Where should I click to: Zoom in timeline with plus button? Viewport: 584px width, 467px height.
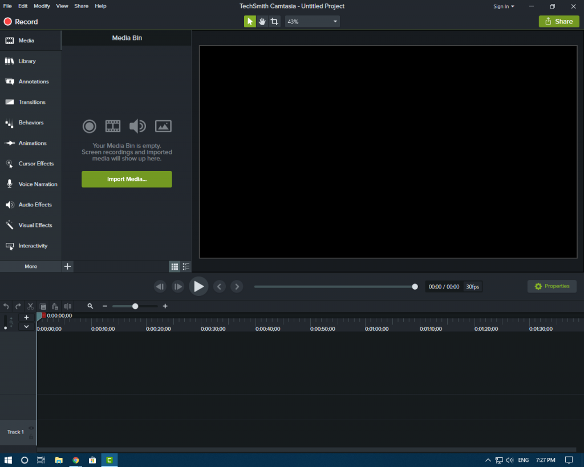pyautogui.click(x=165, y=306)
